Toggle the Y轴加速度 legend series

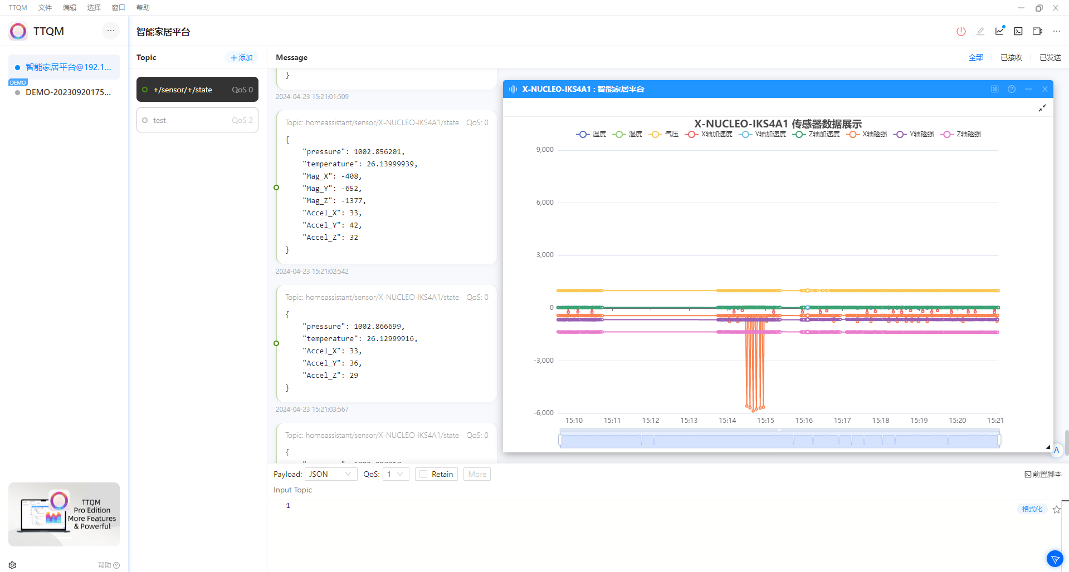pos(762,134)
